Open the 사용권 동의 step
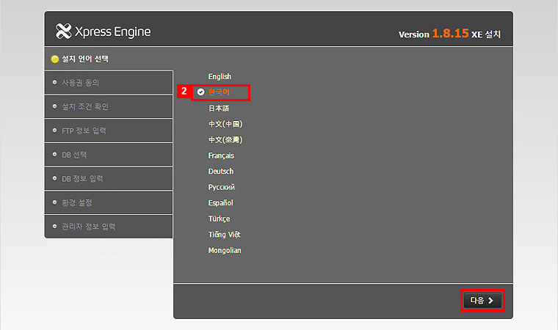The height and width of the screenshot is (330, 558). point(81,82)
